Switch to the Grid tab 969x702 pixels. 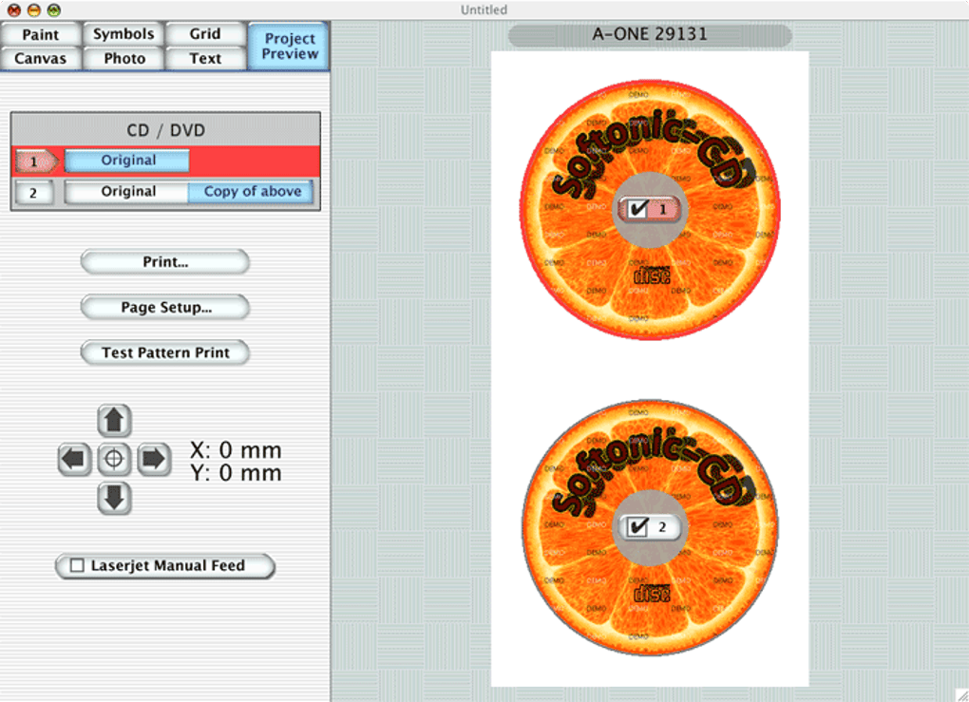pos(206,34)
